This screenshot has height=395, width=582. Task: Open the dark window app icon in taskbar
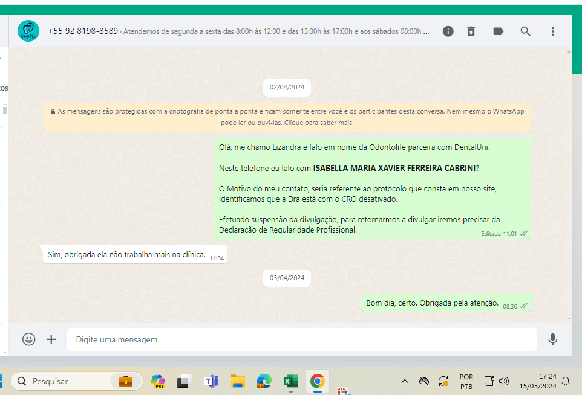pos(184,381)
